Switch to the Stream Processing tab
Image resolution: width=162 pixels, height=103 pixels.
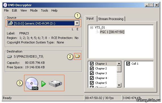click(x=111, y=19)
